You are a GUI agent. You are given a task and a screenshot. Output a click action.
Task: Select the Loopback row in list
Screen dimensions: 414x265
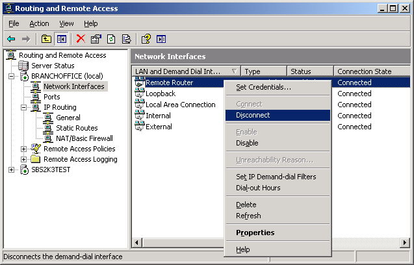161,94
